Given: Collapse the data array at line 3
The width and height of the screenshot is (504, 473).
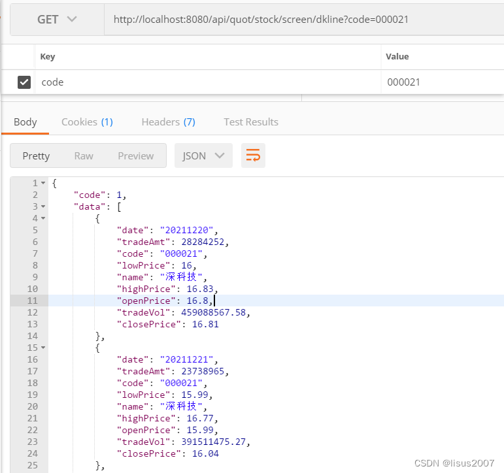Looking at the screenshot, I should coord(43,206).
